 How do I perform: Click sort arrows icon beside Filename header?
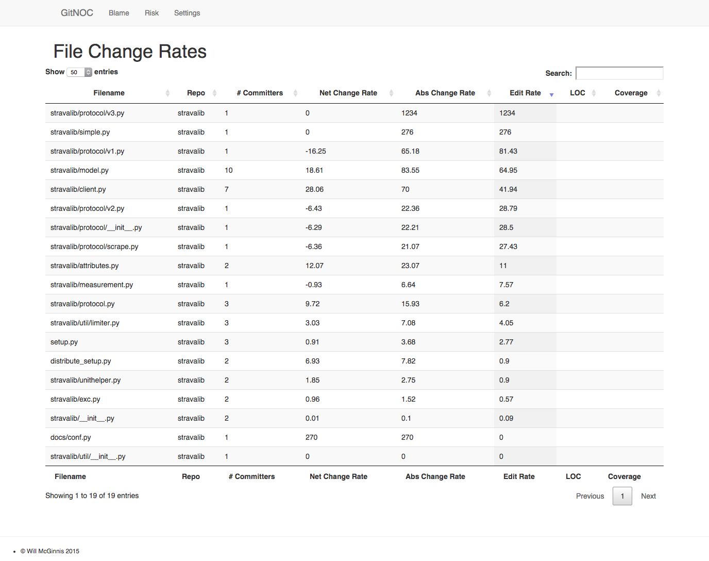(x=167, y=93)
